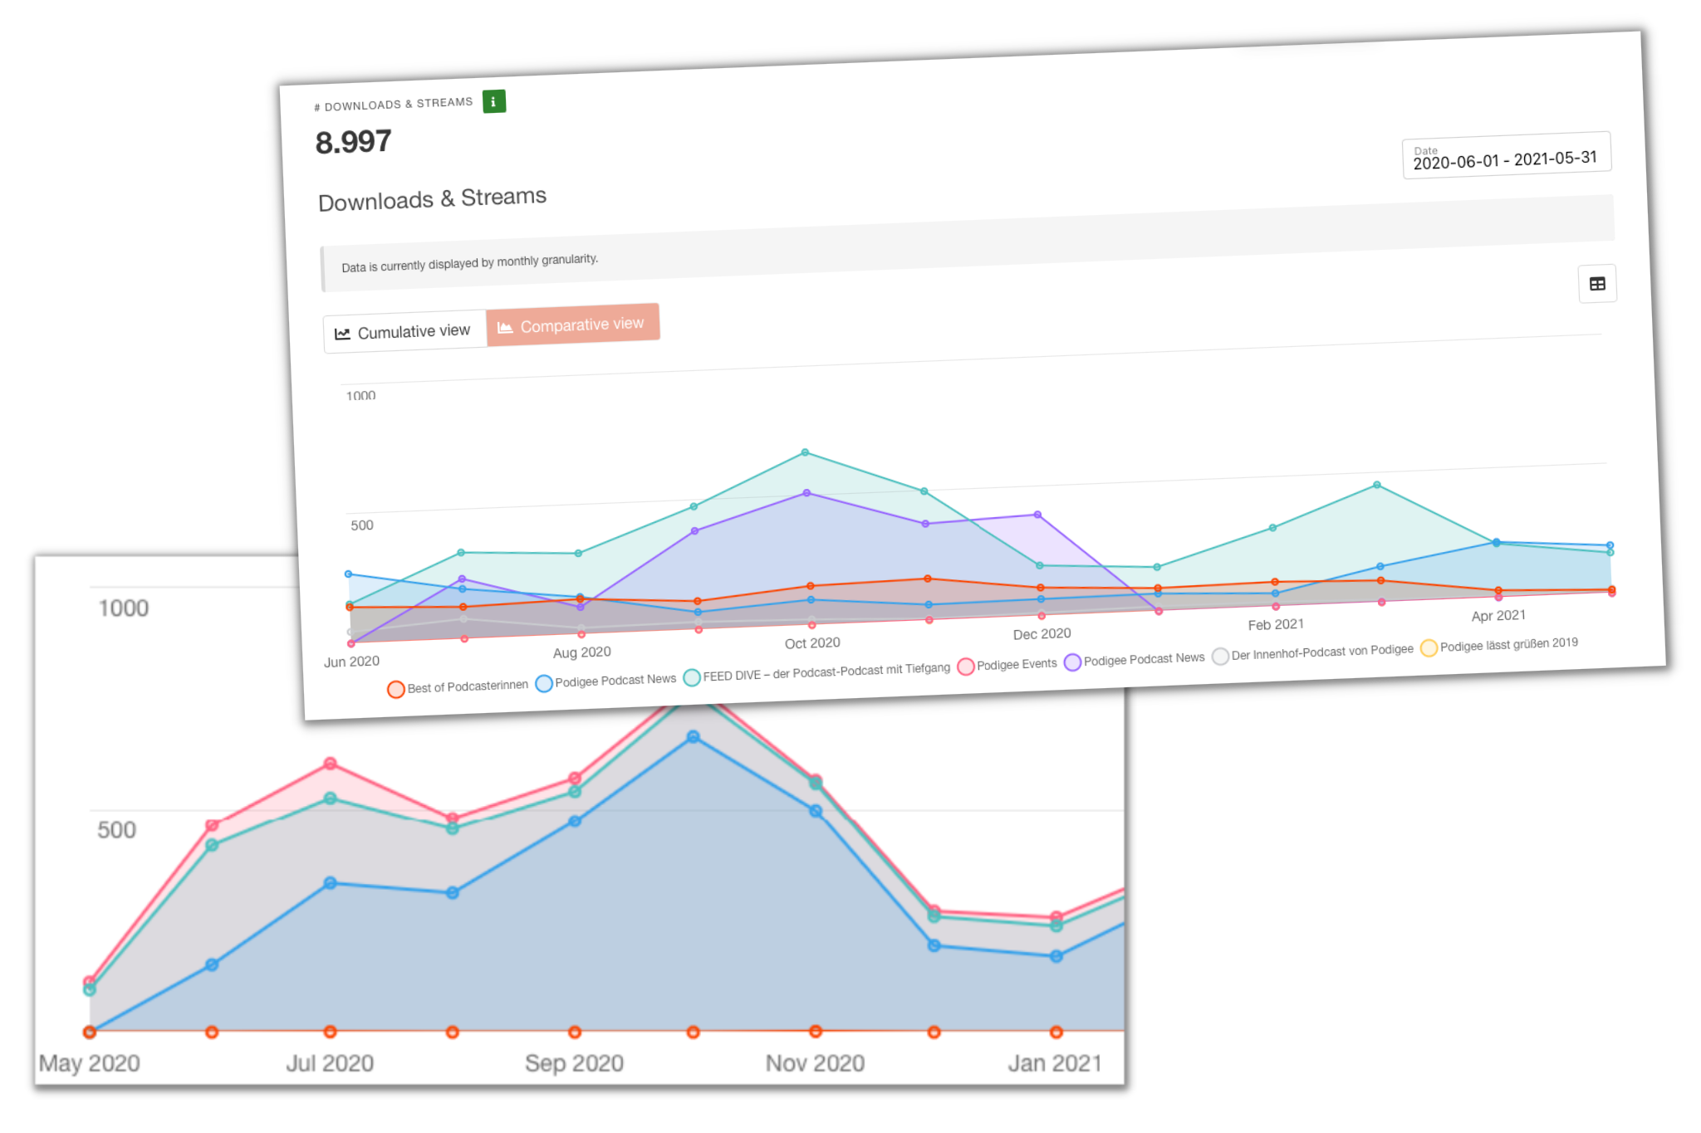The width and height of the screenshot is (1701, 1133).
Task: Open the table view icon button
Action: (1597, 284)
